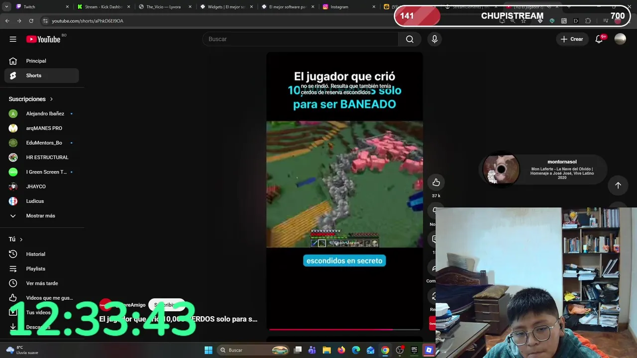
Task: Open Roblox from the taskbar
Action: click(x=428, y=350)
